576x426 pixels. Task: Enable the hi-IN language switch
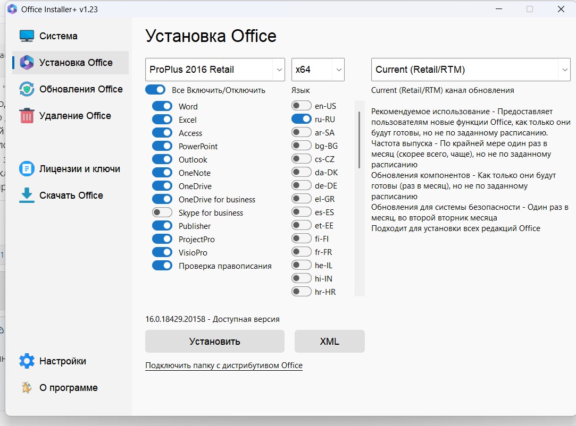click(302, 278)
